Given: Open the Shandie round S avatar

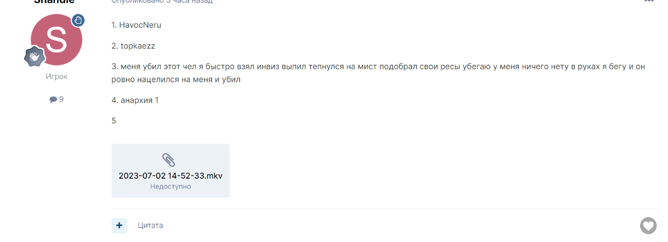Looking at the screenshot, I should (x=56, y=40).
